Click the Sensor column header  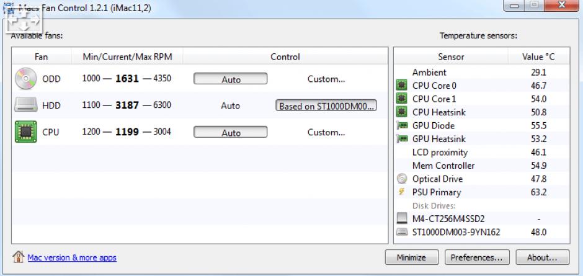point(451,57)
